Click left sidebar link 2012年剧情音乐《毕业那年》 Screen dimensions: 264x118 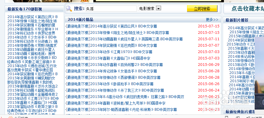[x=33, y=29]
